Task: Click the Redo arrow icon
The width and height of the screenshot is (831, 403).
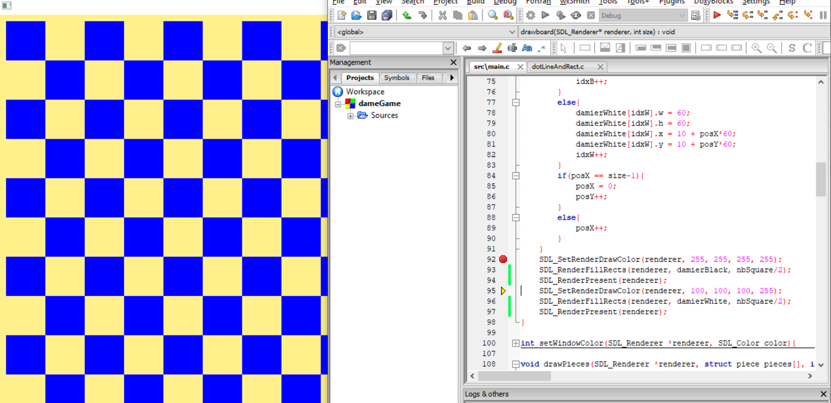Action: click(422, 16)
